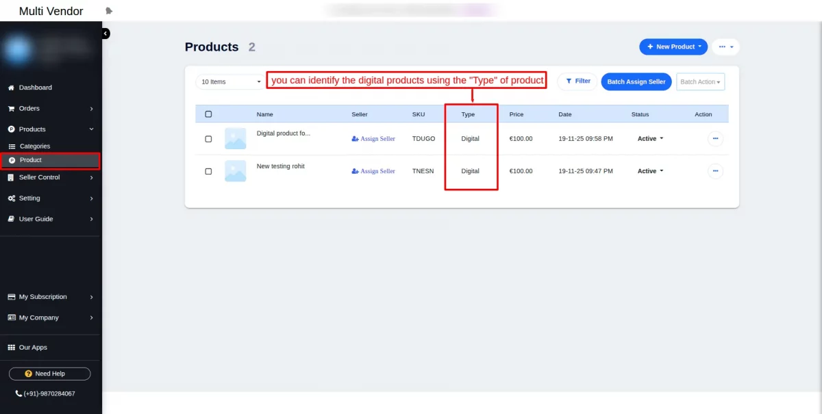
Task: Click thumbnail image of New testing rohit
Action: click(235, 171)
